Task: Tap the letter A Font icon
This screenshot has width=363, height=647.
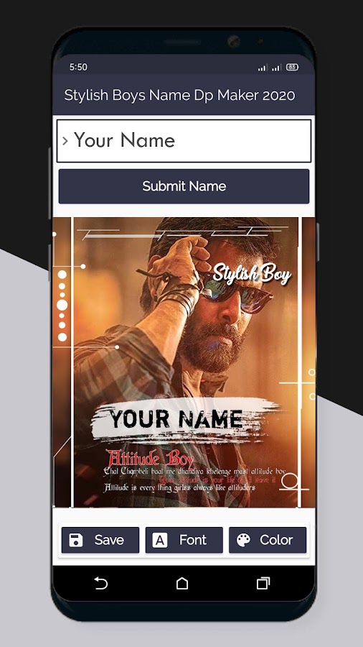Action: [x=160, y=540]
